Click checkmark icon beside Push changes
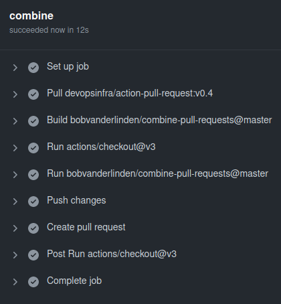Viewport: 281px width, 304px height. tap(33, 202)
